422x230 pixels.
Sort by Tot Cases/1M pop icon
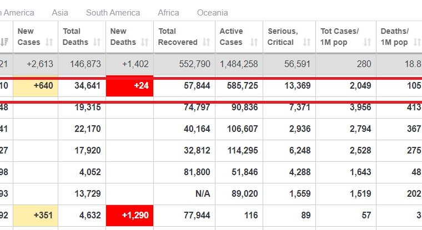pyautogui.click(x=367, y=42)
